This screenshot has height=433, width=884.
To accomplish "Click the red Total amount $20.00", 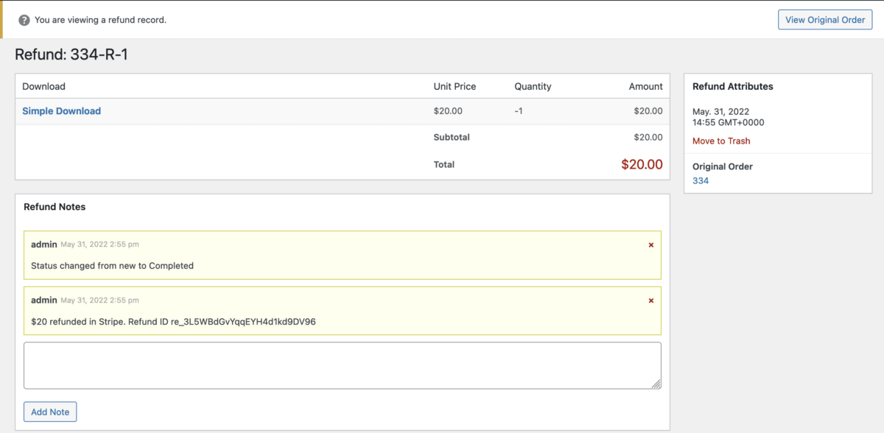I will (x=642, y=164).
